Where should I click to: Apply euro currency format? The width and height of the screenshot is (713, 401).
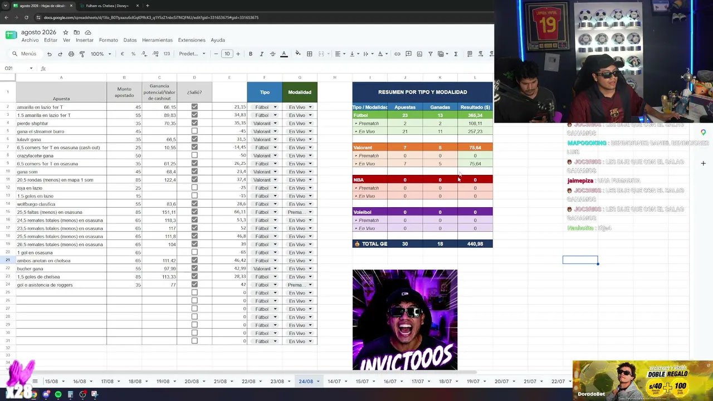click(123, 54)
